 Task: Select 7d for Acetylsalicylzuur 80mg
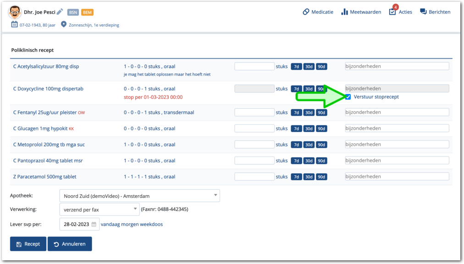297,67
